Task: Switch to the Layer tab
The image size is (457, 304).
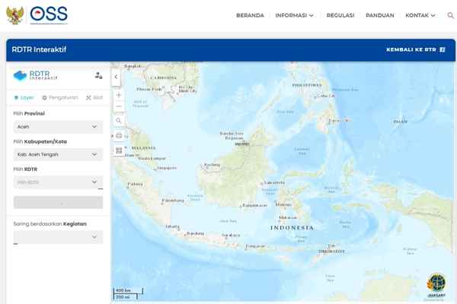Action: (x=24, y=98)
